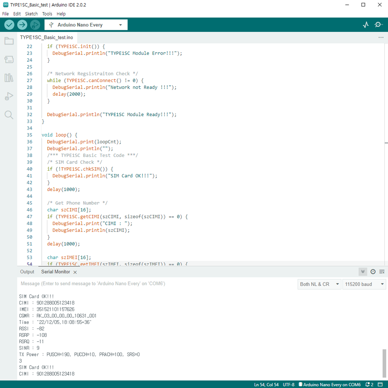Close the Serial Monitor tab
This screenshot has height=388, width=388.
75,272
